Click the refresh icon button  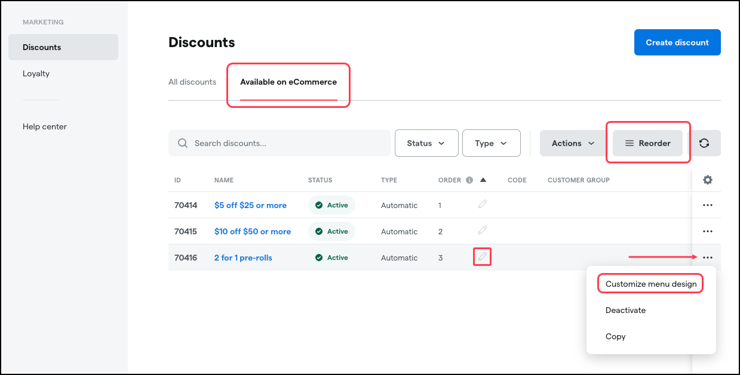(704, 143)
